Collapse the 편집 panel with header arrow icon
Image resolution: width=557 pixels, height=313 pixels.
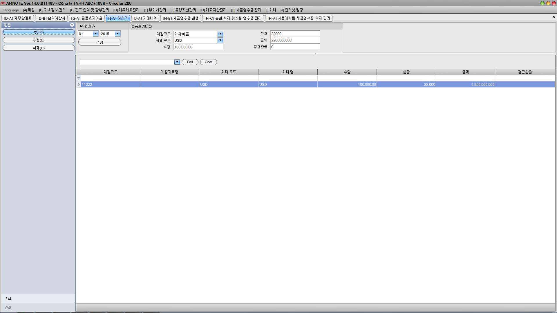point(72,25)
